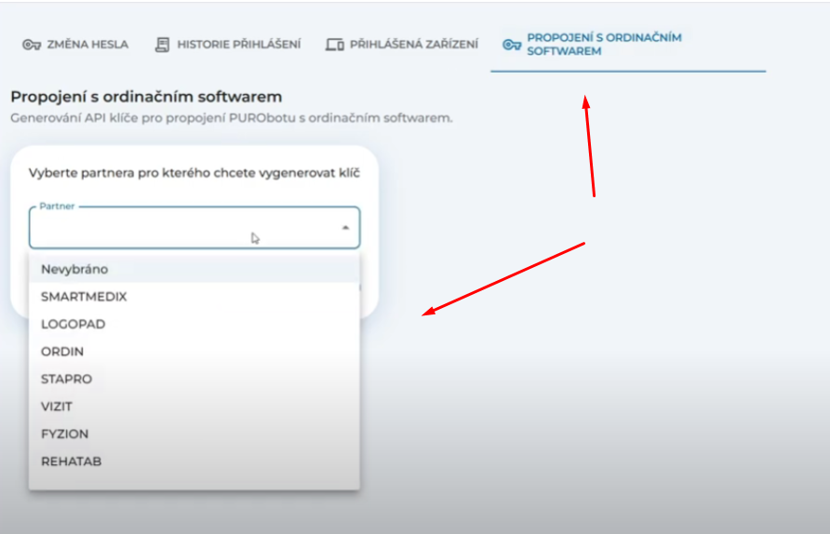Image resolution: width=830 pixels, height=534 pixels.
Task: Select SMARTMEDIX as partner
Action: tap(194, 297)
